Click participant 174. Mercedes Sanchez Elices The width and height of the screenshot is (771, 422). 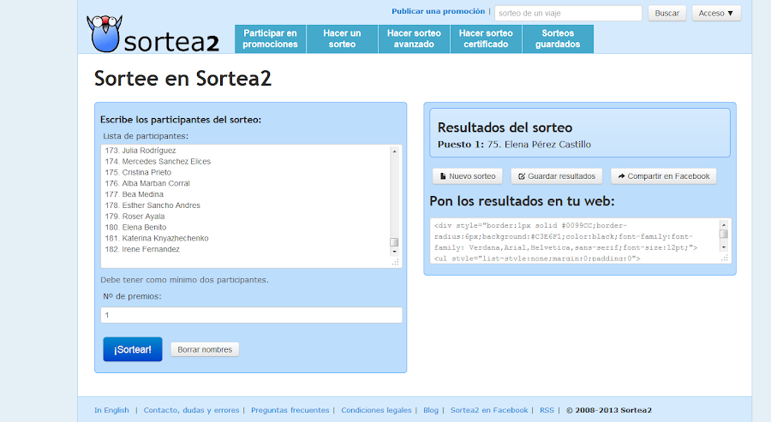tap(158, 161)
